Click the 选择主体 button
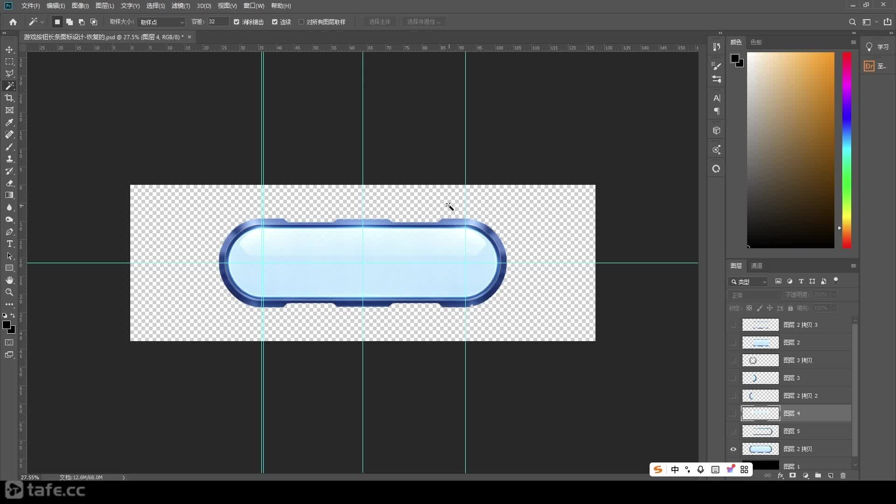This screenshot has height=504, width=896. (x=379, y=22)
